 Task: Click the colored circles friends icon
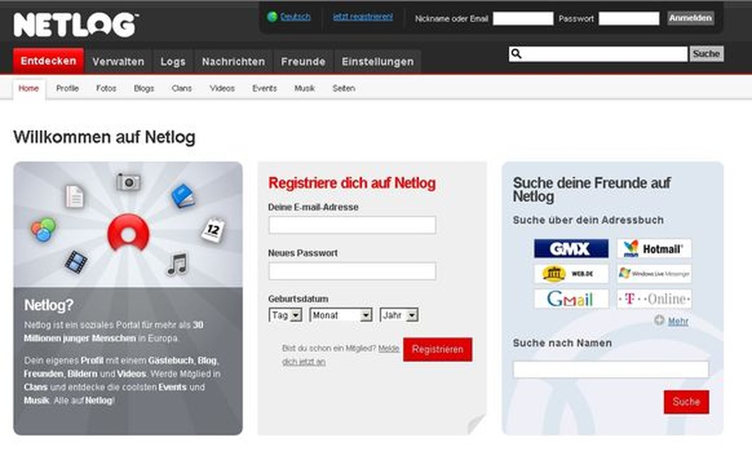point(43,230)
